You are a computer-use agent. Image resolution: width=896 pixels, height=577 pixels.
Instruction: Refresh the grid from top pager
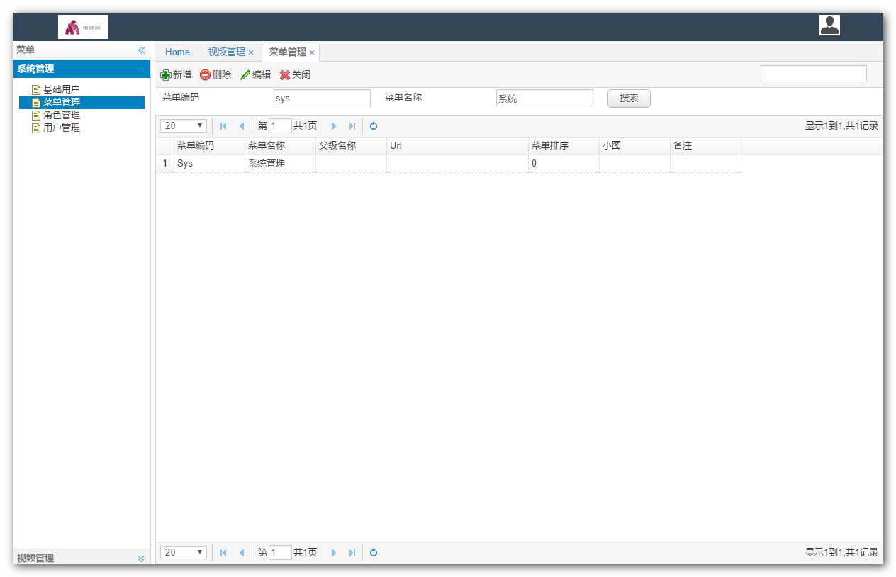coord(374,126)
